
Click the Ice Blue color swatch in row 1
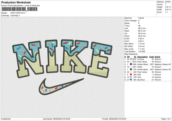coord(131,59)
